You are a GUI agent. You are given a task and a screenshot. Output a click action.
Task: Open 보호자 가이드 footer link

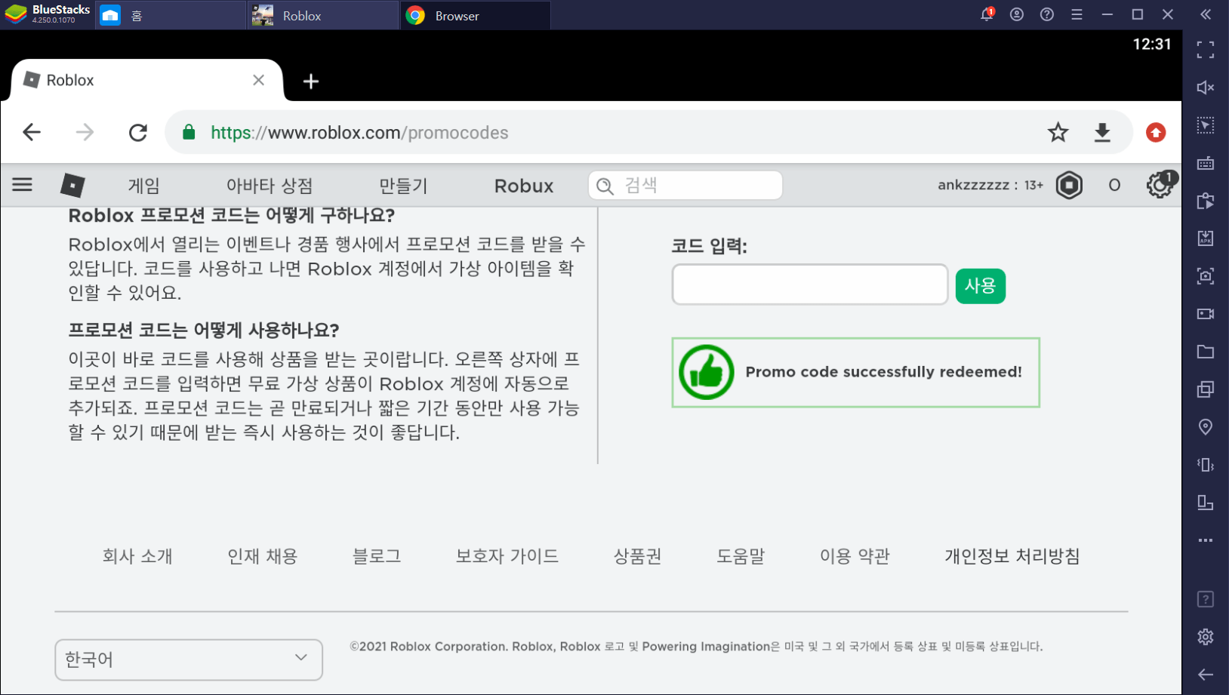point(507,556)
